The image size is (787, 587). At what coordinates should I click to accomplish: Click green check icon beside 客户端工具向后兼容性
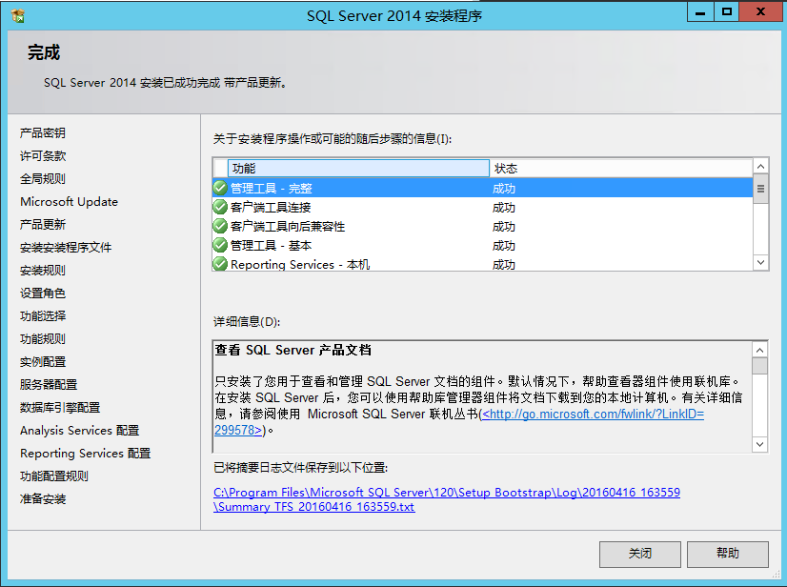pyautogui.click(x=220, y=226)
